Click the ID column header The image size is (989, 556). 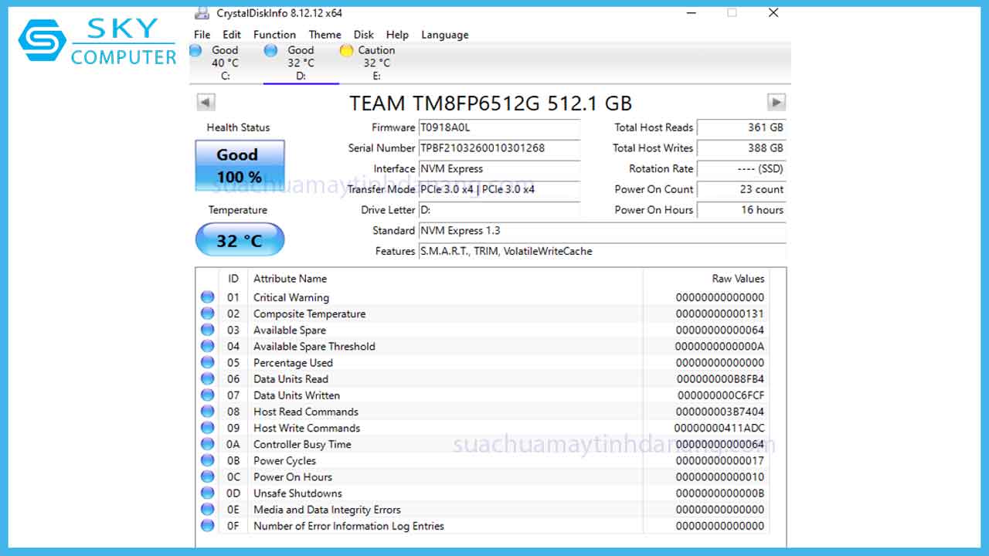click(x=233, y=279)
